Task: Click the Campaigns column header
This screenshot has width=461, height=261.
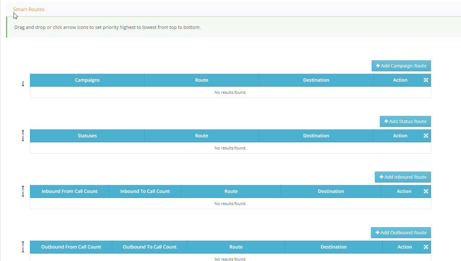Action: tap(87, 80)
